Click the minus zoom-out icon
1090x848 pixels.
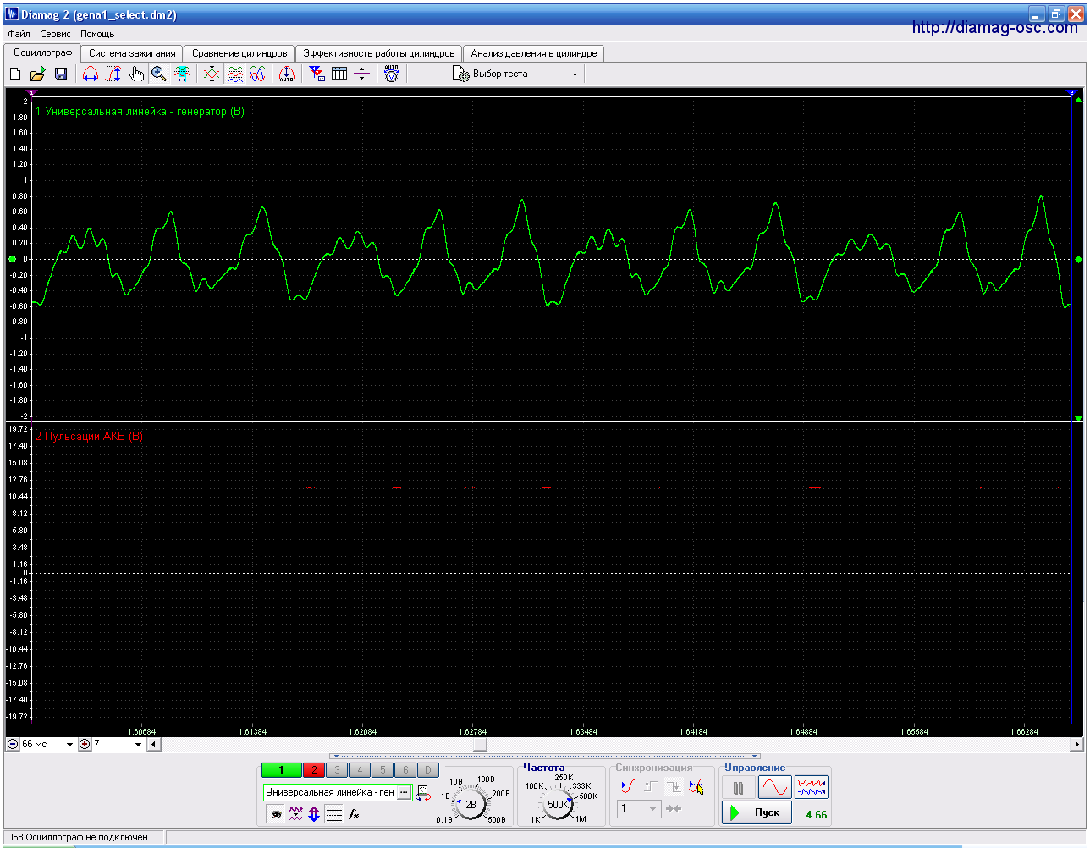click(13, 744)
